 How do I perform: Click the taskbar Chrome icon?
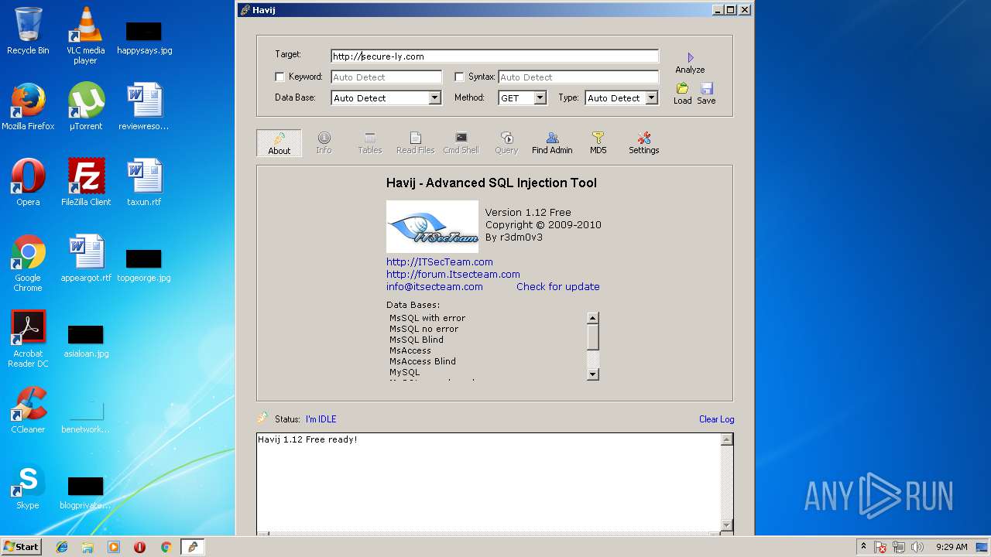[x=166, y=547]
